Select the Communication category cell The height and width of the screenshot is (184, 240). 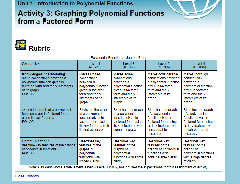tap(48, 151)
